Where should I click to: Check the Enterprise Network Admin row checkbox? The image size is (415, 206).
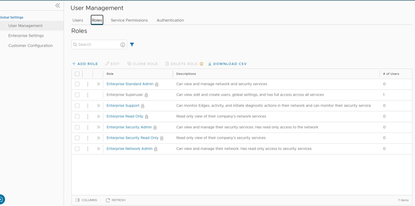point(77,149)
